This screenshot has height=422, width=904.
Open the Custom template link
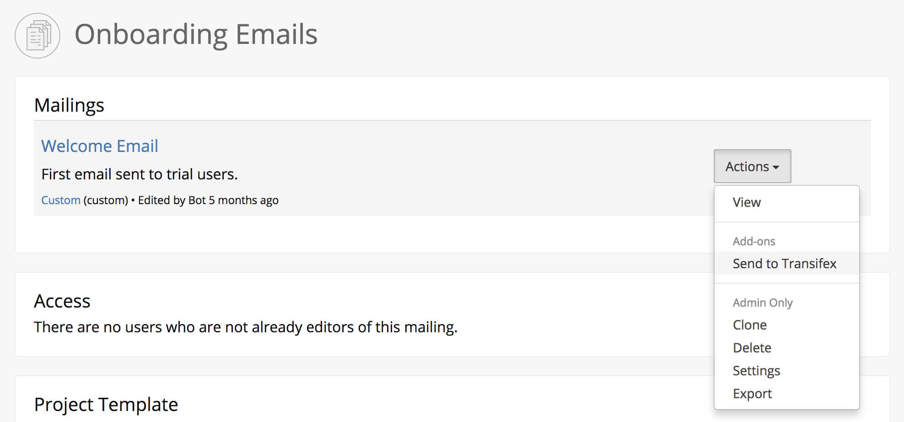tap(61, 200)
